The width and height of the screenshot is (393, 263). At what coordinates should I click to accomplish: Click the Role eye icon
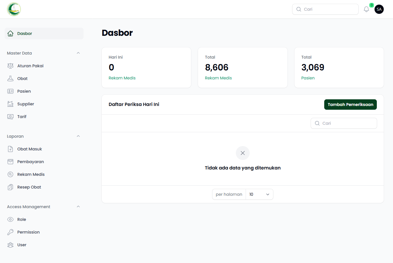pos(10,219)
